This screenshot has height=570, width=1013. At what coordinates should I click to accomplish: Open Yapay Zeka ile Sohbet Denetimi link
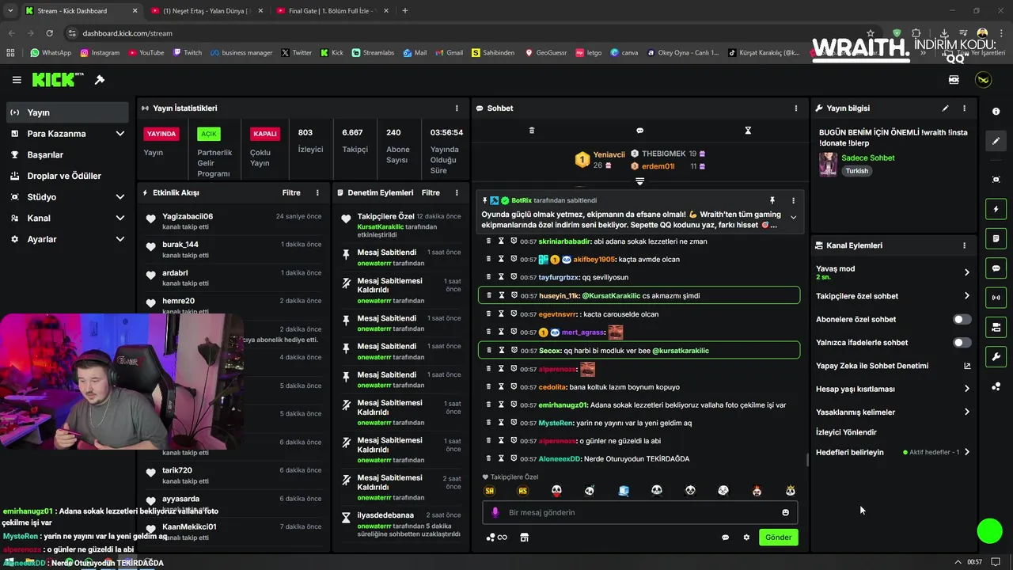(893, 366)
